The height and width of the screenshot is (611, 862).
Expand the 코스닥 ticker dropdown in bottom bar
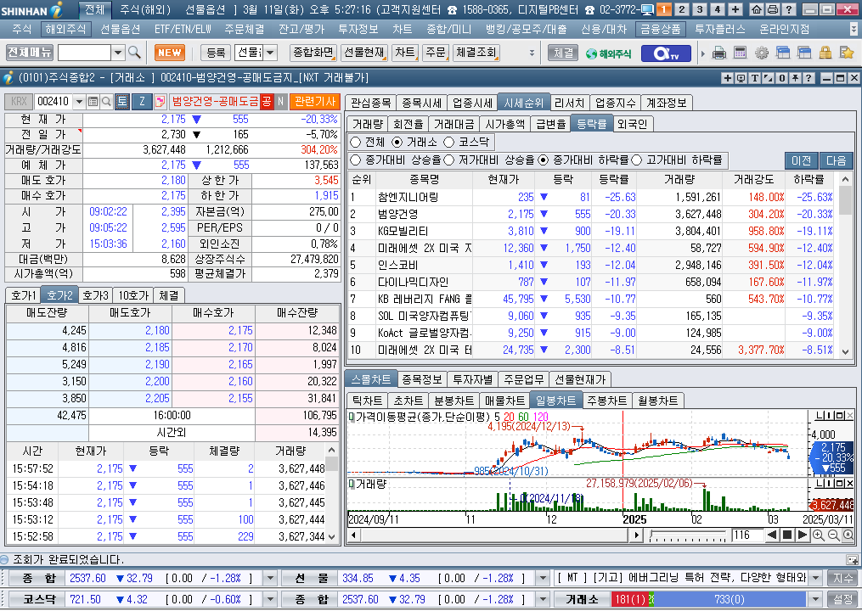coord(270,599)
